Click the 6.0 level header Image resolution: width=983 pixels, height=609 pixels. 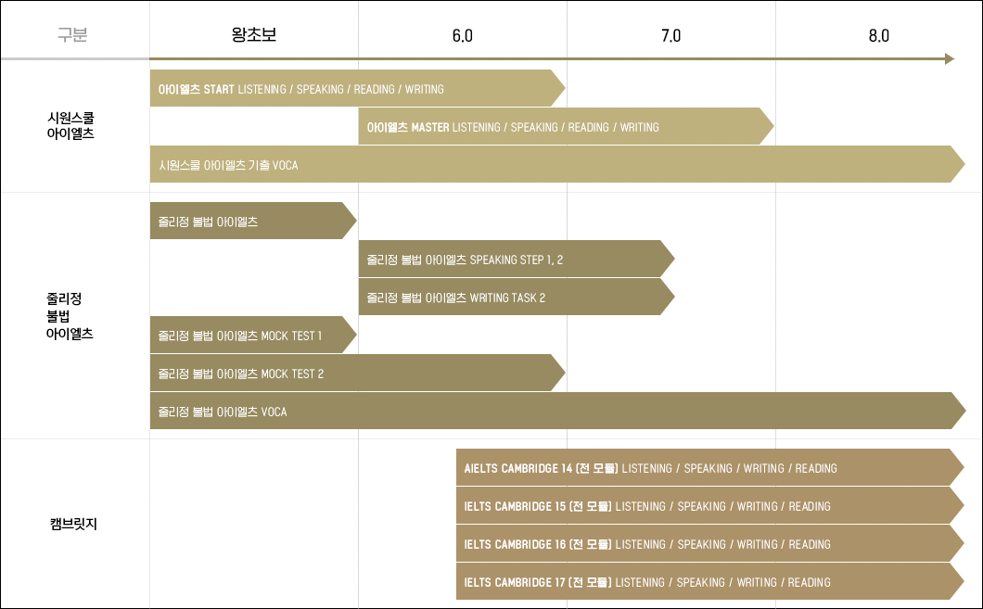[x=463, y=36]
